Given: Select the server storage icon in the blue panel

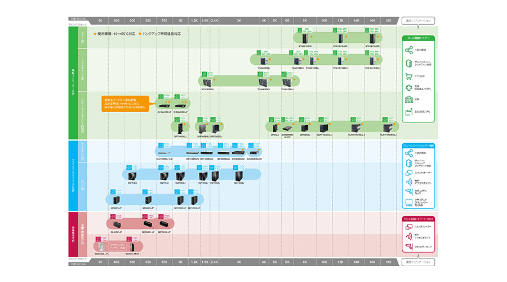Looking at the screenshot, I should click(409, 163).
